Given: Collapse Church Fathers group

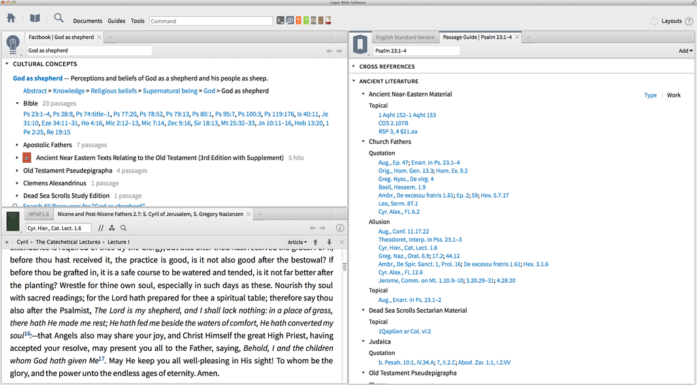Looking at the screenshot, I should point(363,142).
